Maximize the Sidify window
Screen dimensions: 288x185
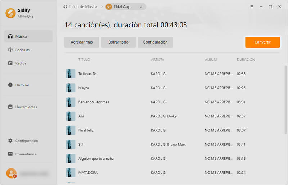270,7
